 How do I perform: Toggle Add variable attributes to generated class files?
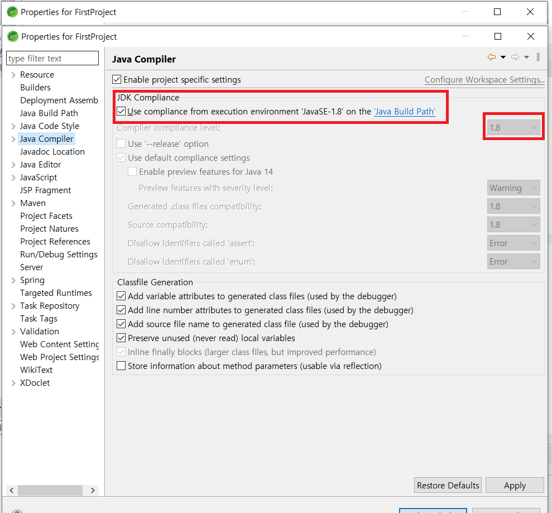tap(121, 296)
